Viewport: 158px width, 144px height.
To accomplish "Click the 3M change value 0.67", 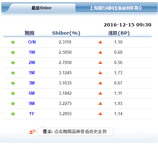I will coord(118,83).
